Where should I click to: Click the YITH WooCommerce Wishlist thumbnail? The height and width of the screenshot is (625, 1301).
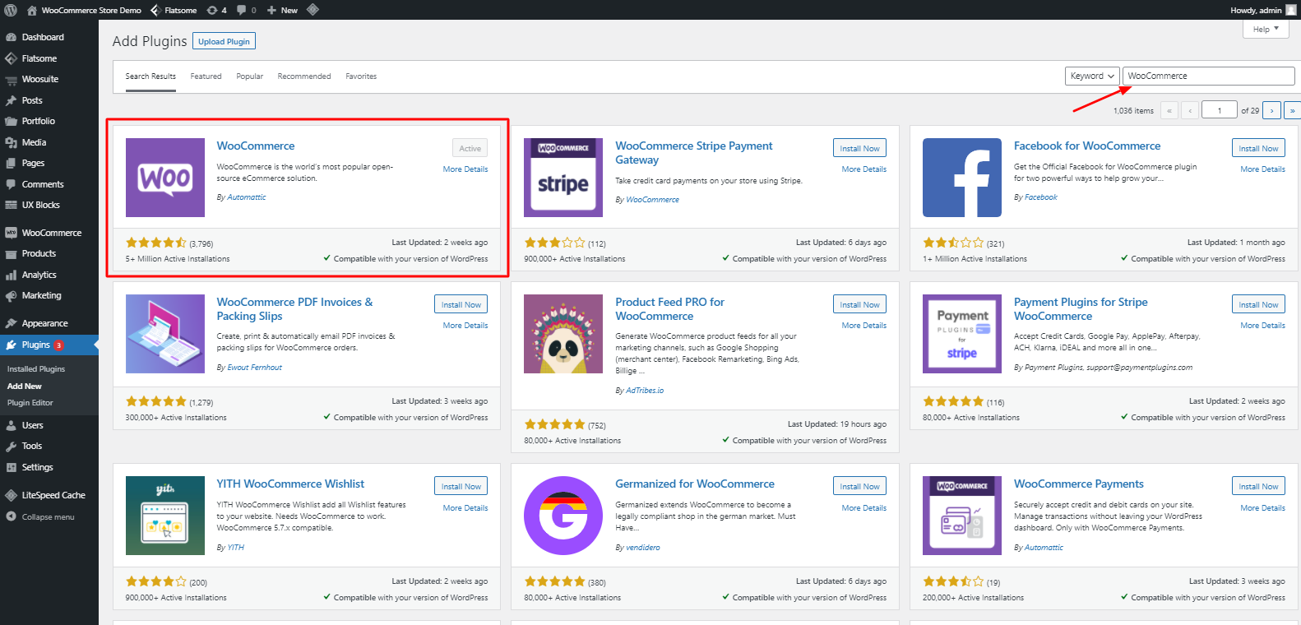coord(165,516)
